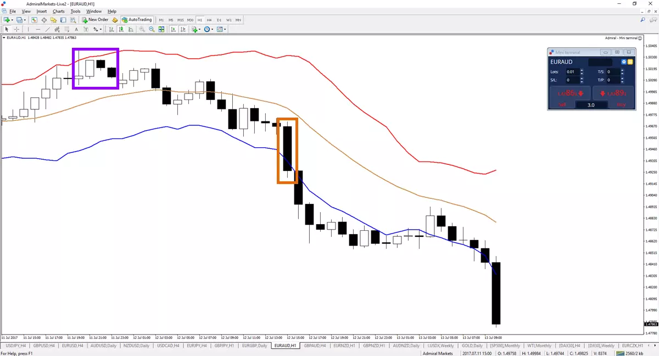Select the Text Label 'T' tool

(x=86, y=29)
